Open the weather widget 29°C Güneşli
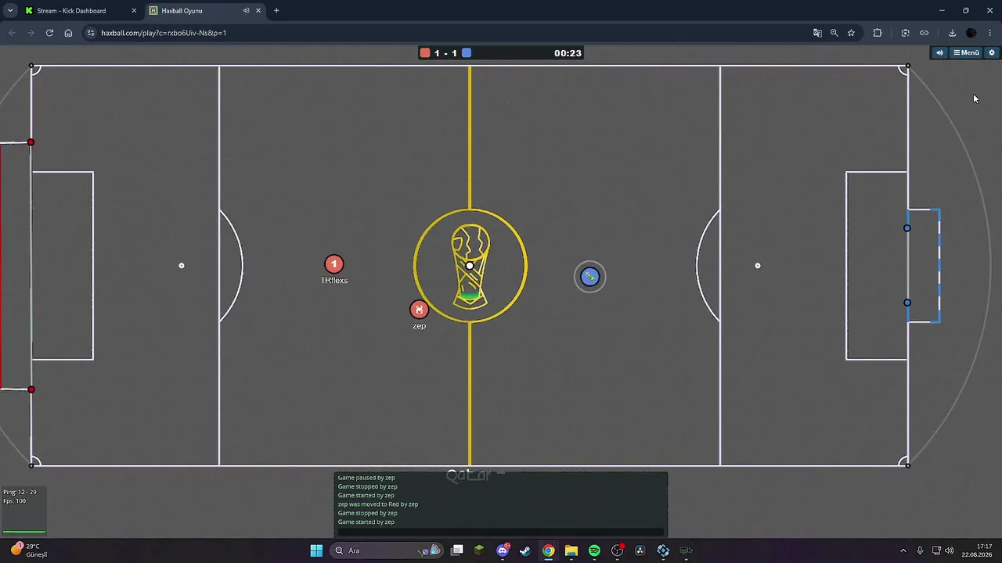The height and width of the screenshot is (563, 1002). tap(28, 550)
